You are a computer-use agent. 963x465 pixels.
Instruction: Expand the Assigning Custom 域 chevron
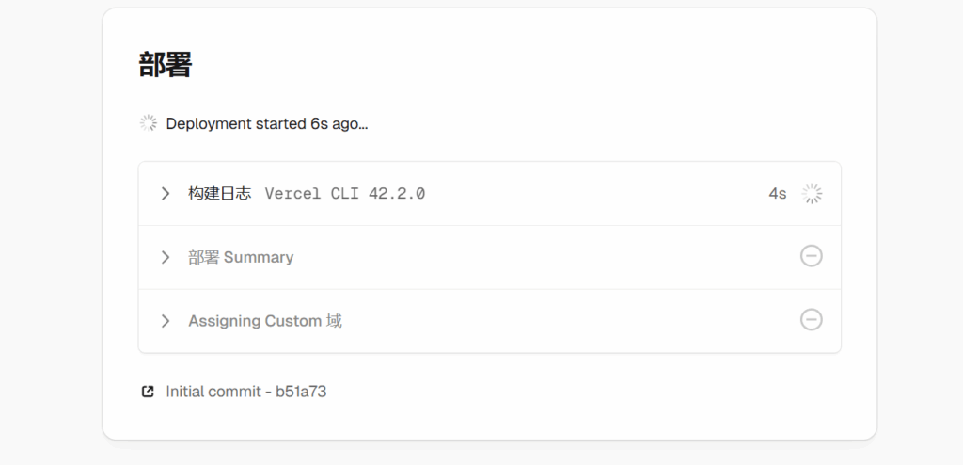[x=166, y=321]
